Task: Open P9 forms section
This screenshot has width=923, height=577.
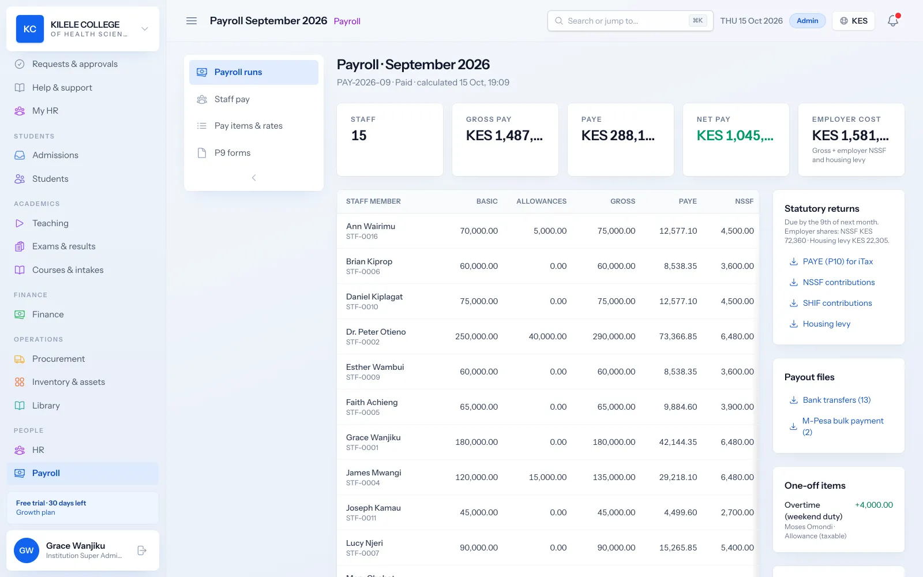Action: (254, 153)
